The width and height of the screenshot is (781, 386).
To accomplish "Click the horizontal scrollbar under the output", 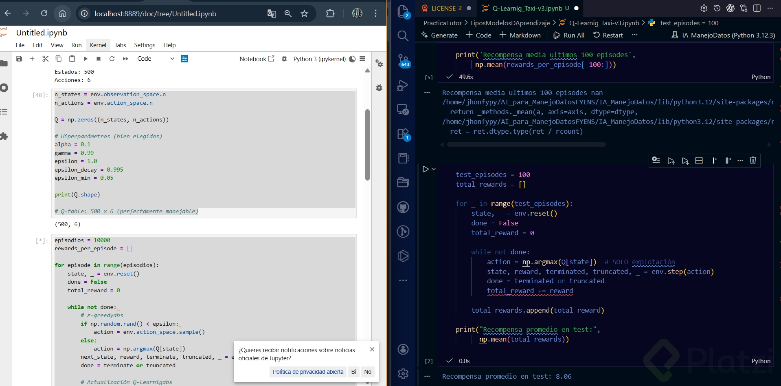I will pyautogui.click(x=526, y=145).
